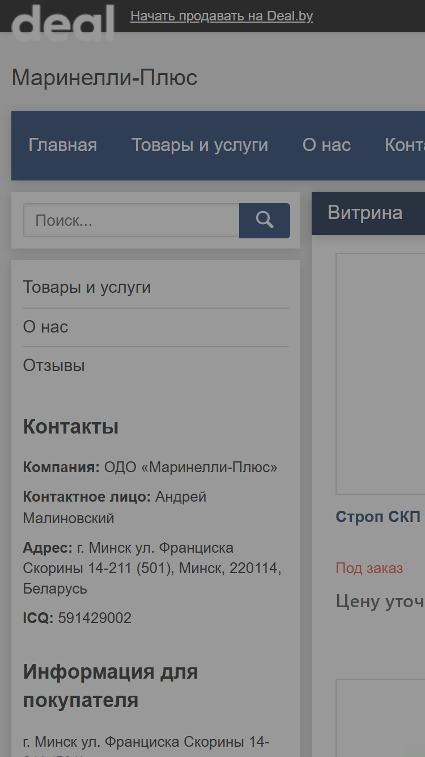This screenshot has height=757, width=425.
Task: Click the magnifying glass search icon
Action: pyautogui.click(x=265, y=220)
